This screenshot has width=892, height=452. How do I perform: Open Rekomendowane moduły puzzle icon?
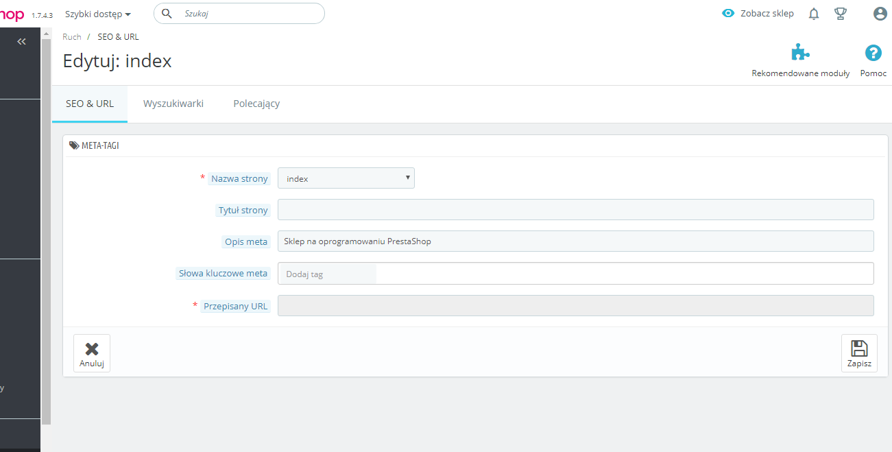[800, 53]
